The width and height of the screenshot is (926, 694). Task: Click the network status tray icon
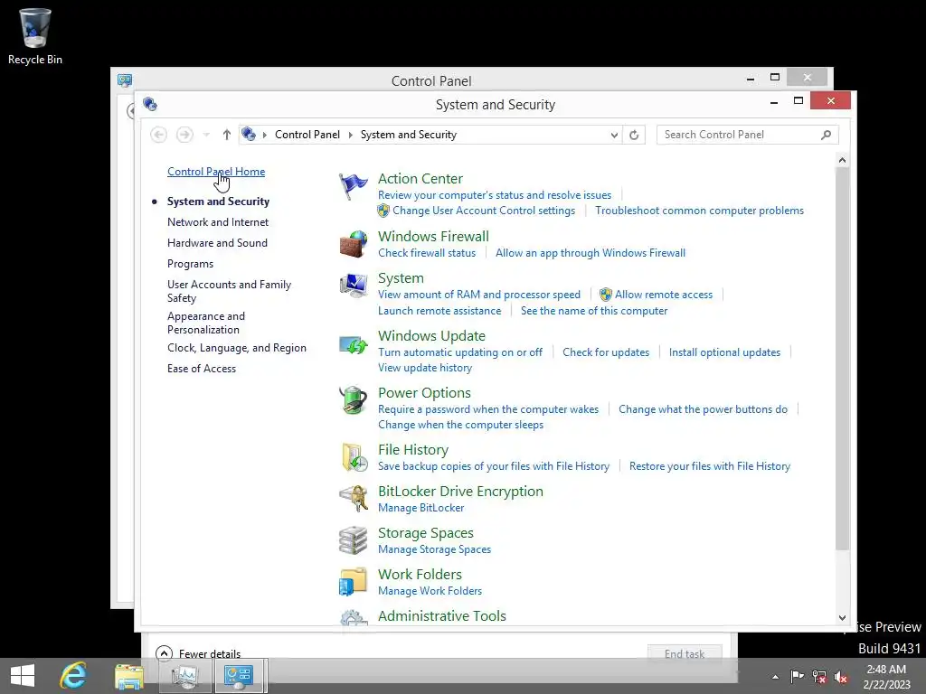[819, 676]
